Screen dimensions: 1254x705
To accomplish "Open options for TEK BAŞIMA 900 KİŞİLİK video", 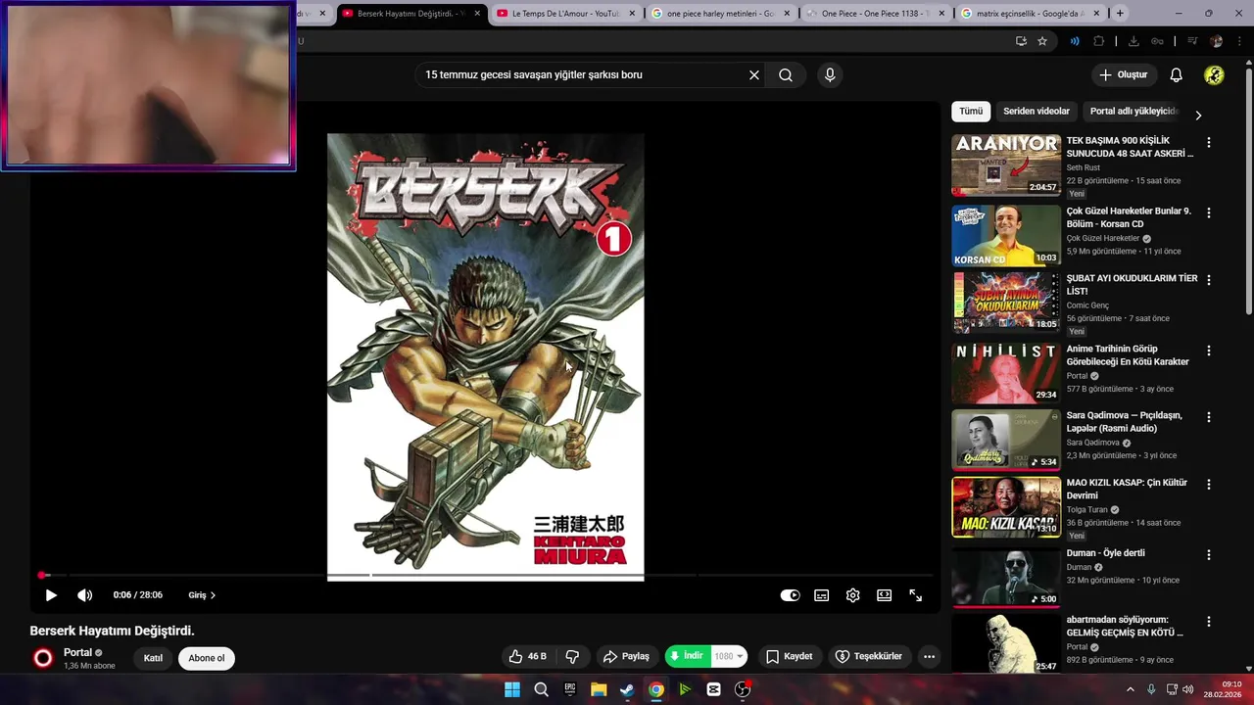I will tap(1208, 142).
